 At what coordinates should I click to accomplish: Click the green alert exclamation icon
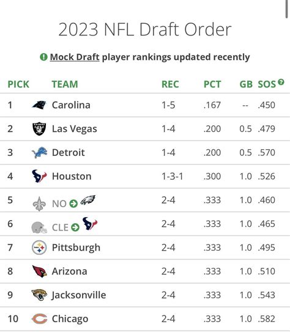tap(43, 57)
